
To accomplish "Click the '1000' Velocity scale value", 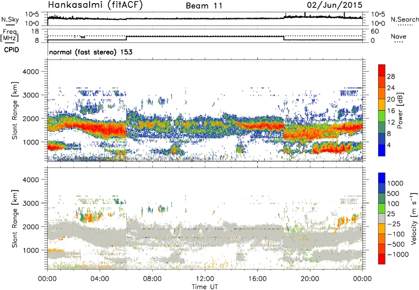I will tap(395, 183).
